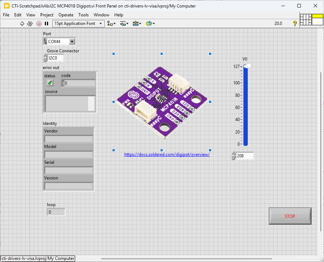Open the Reorder toolbar menu
Viewport: 324px width, 262px height.
click(150, 23)
